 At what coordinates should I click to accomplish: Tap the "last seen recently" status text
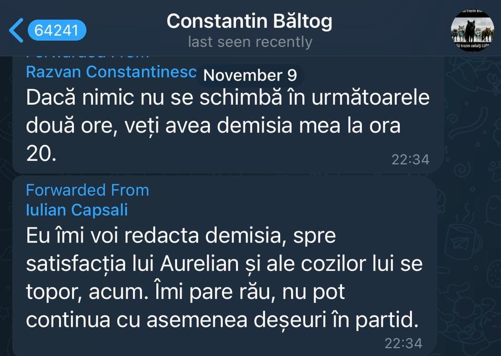click(250, 42)
